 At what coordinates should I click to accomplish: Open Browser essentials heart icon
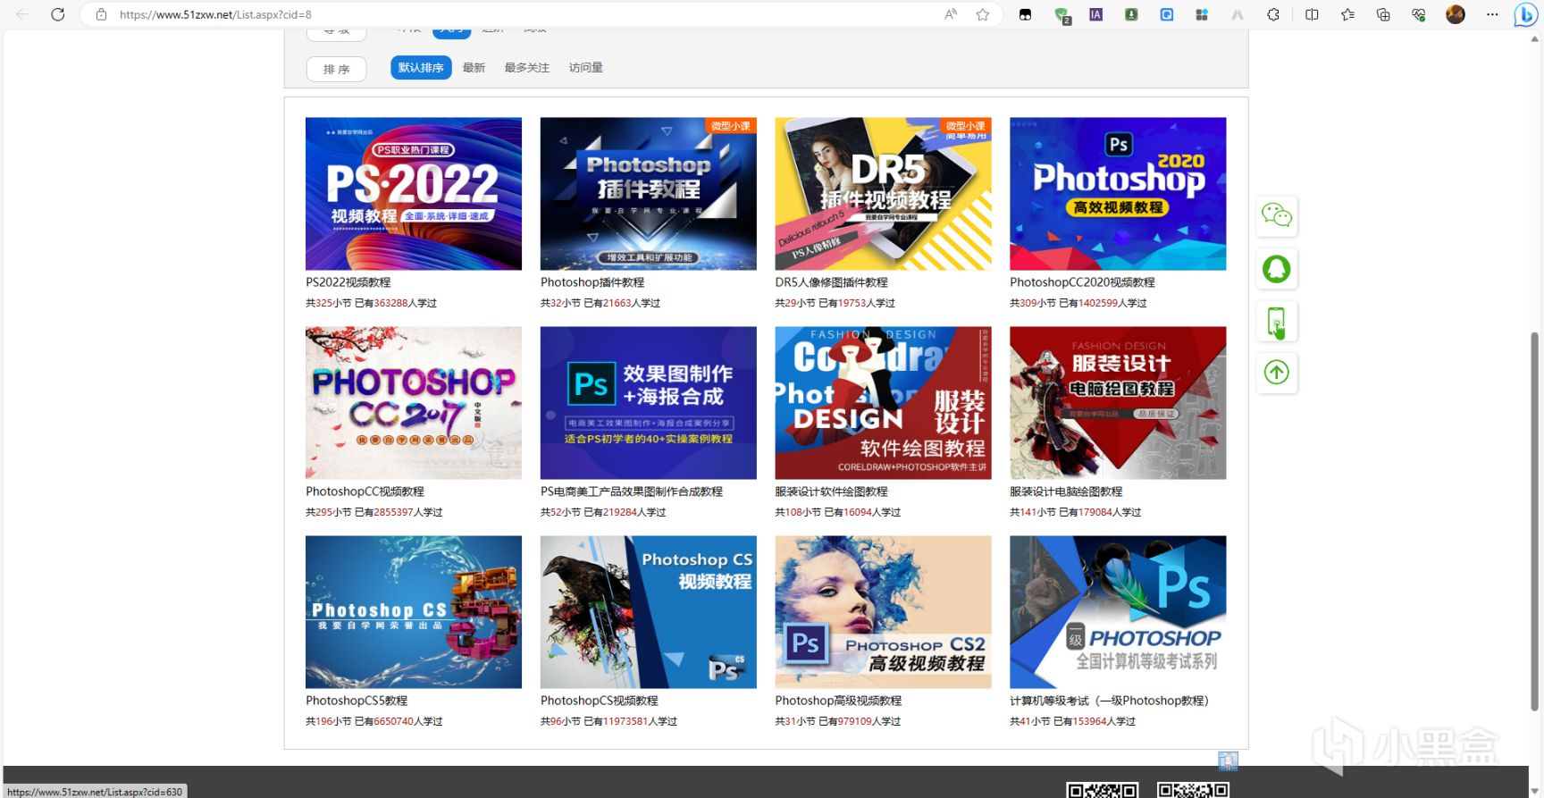tap(1419, 14)
